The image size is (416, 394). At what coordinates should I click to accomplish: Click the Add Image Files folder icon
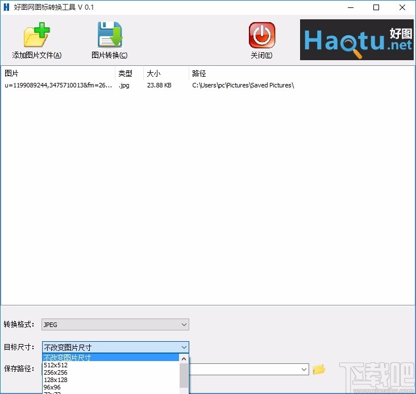coord(36,35)
